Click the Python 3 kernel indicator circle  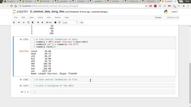coord(178,18)
